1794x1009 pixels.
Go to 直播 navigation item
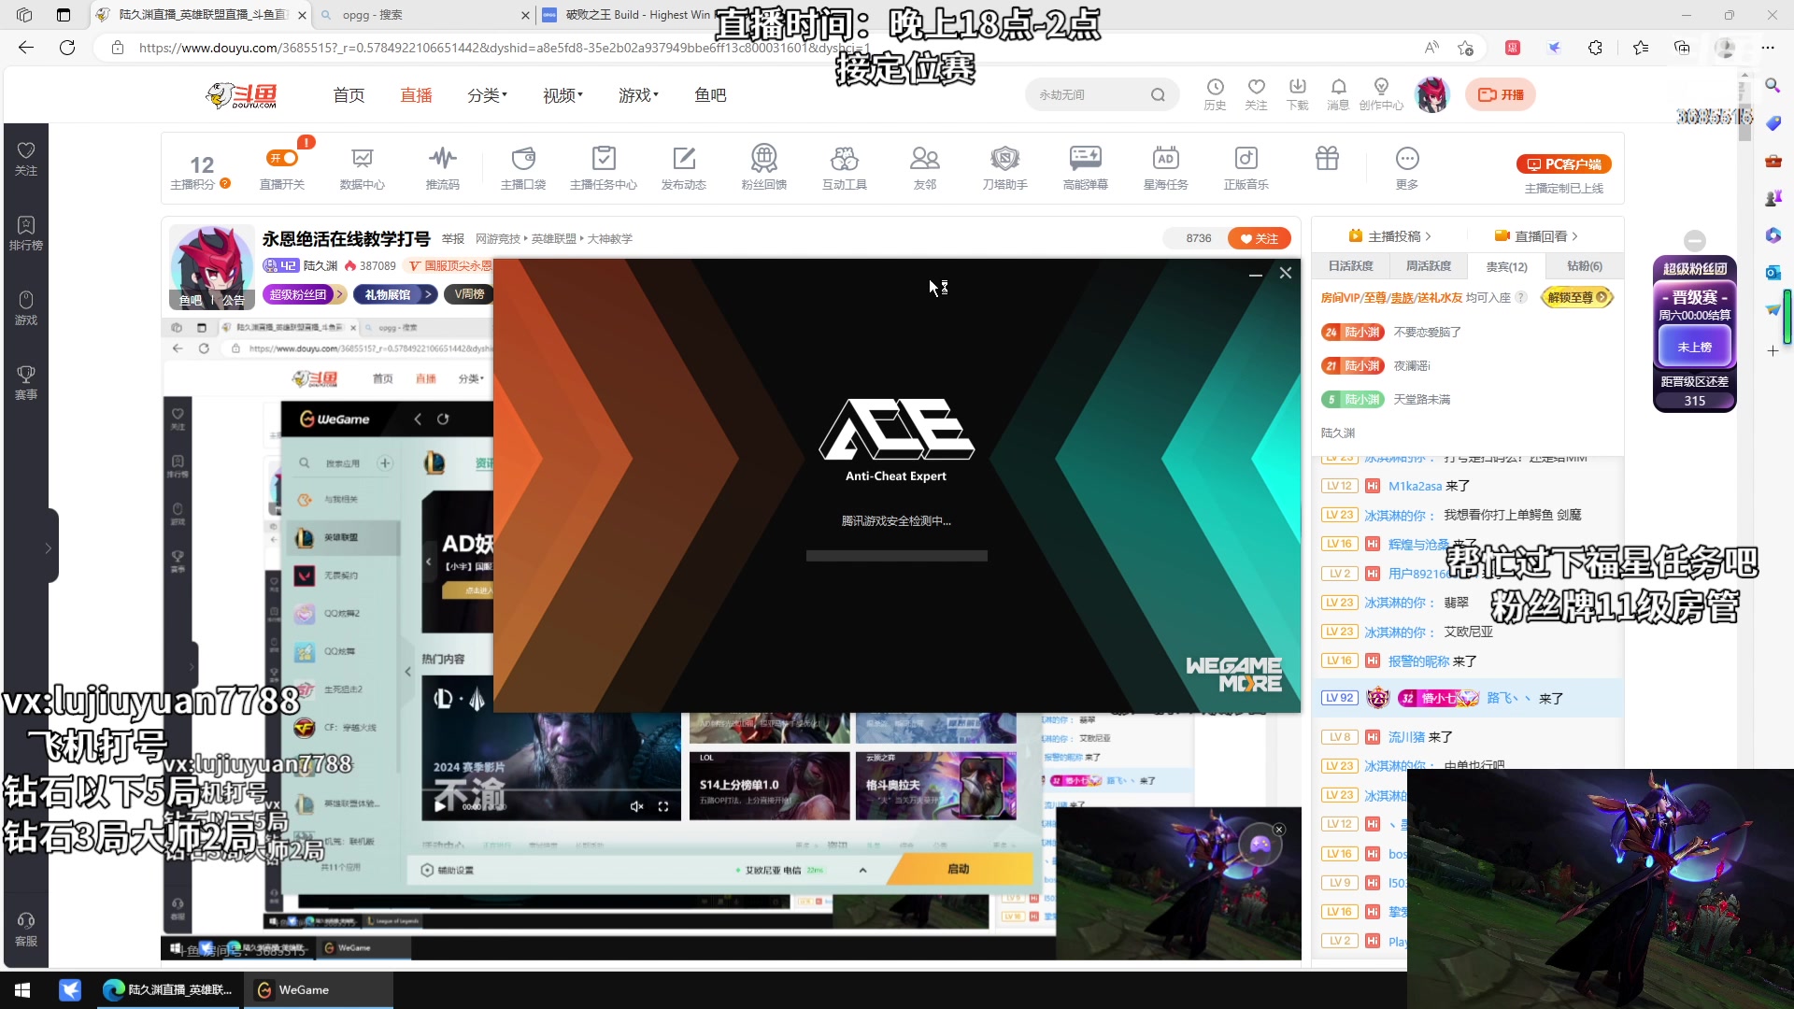[x=416, y=95]
